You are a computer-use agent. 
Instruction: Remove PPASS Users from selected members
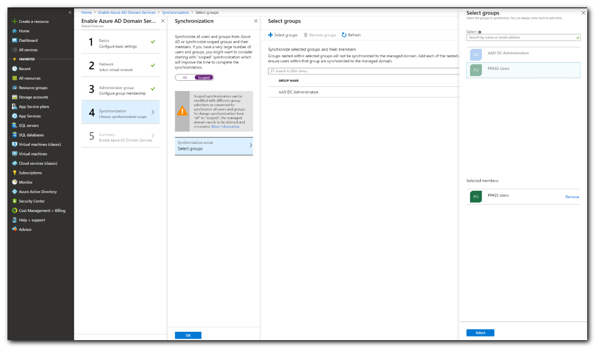572,197
